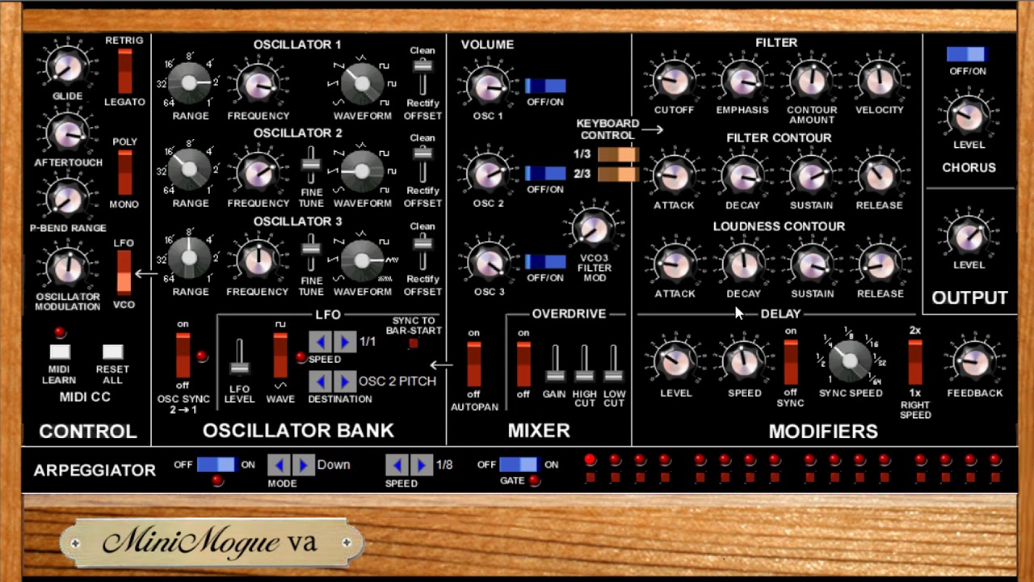This screenshot has height=582, width=1034.
Task: Toggle the 2x/1x Right Speed switch
Action: pos(915,362)
